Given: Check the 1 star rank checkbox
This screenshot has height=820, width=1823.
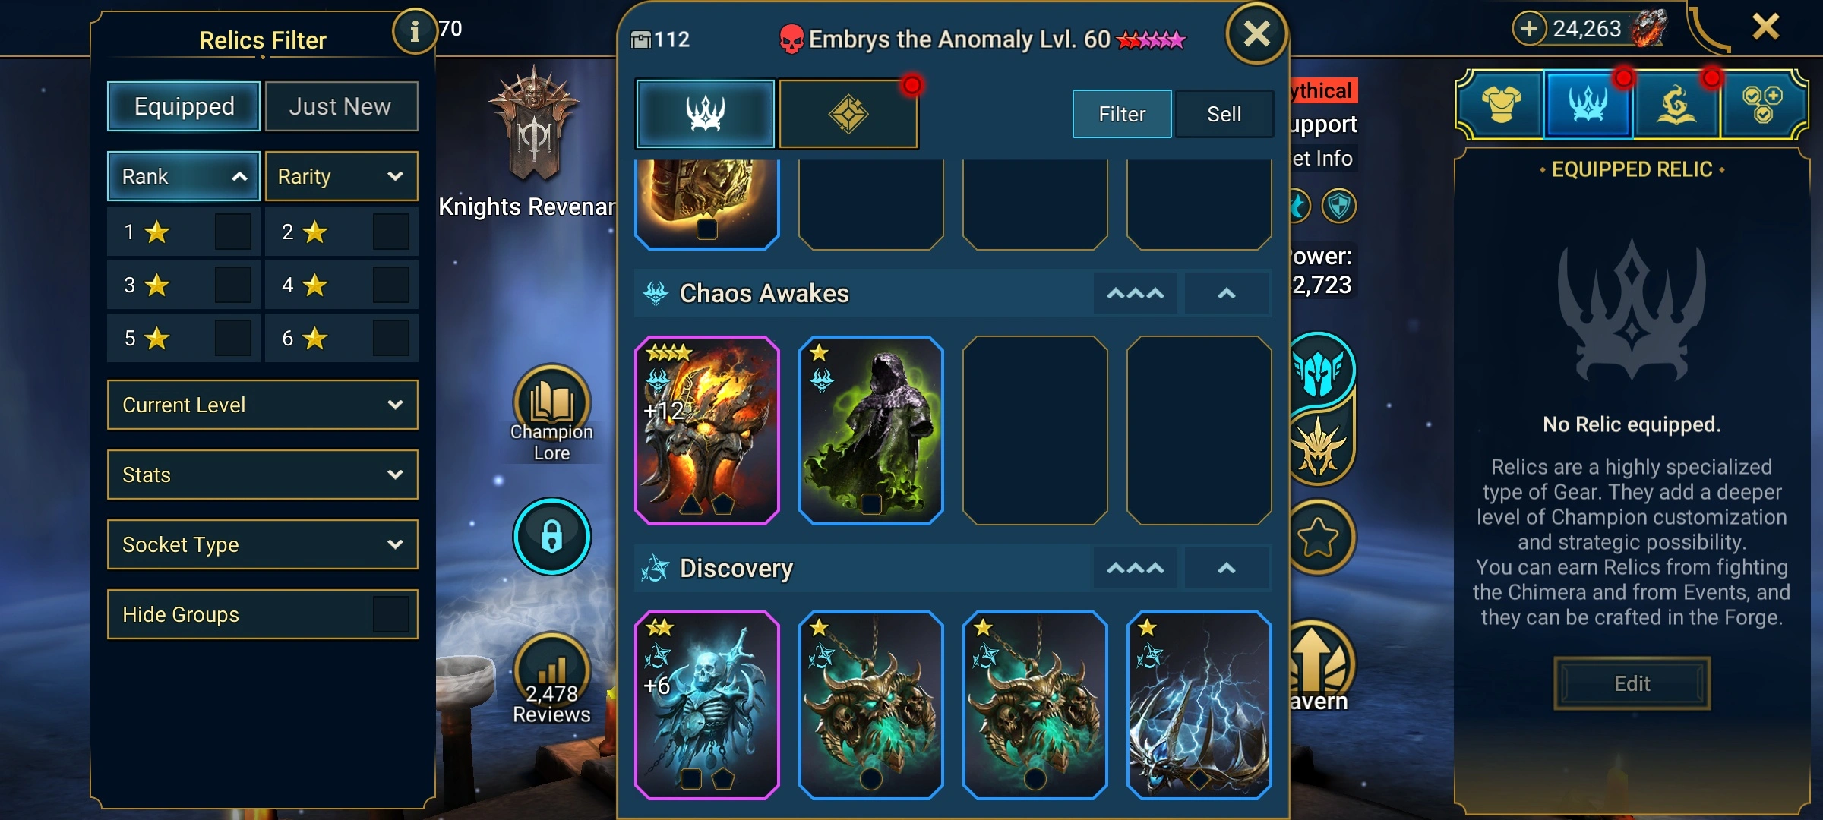Looking at the screenshot, I should pyautogui.click(x=232, y=232).
